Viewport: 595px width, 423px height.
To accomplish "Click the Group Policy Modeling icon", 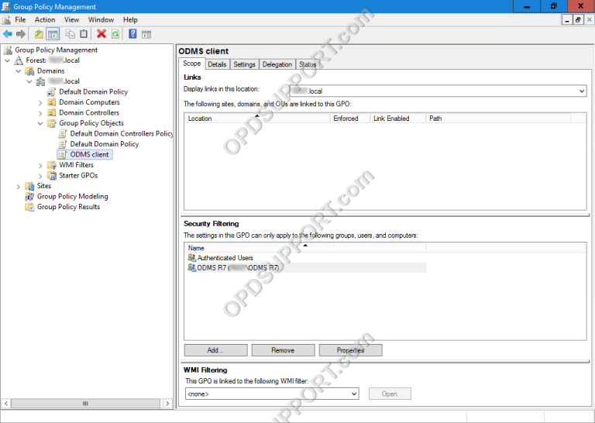I will [29, 196].
